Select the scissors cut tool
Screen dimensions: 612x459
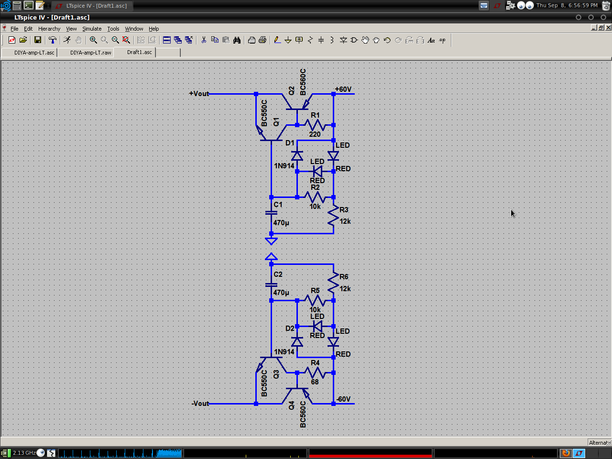pos(204,40)
